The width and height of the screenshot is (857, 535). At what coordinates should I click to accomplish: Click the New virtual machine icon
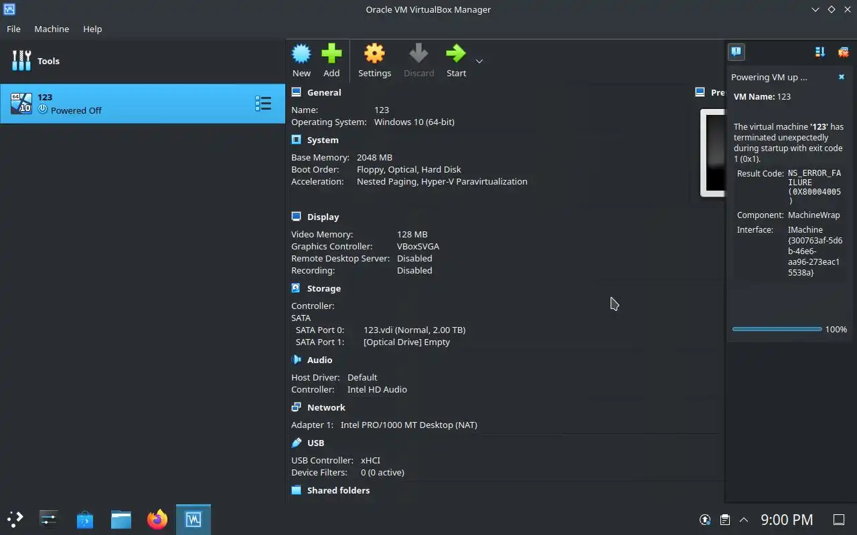[x=301, y=53]
